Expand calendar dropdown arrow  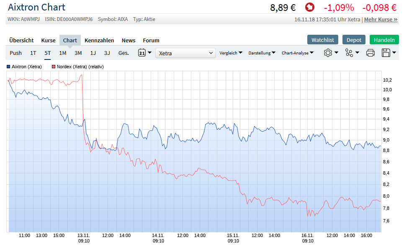149,52
